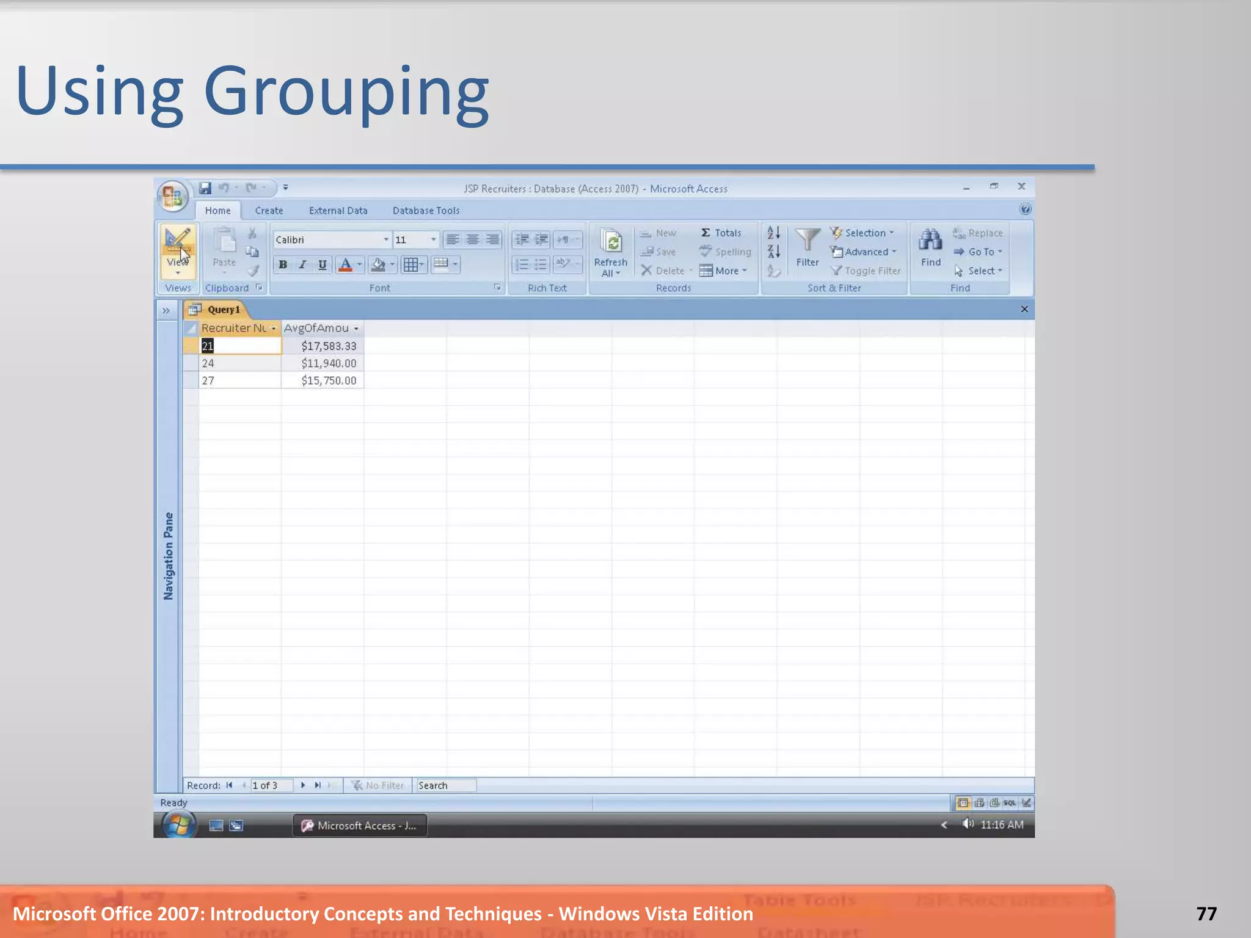Click the next record navigation arrow

point(303,785)
